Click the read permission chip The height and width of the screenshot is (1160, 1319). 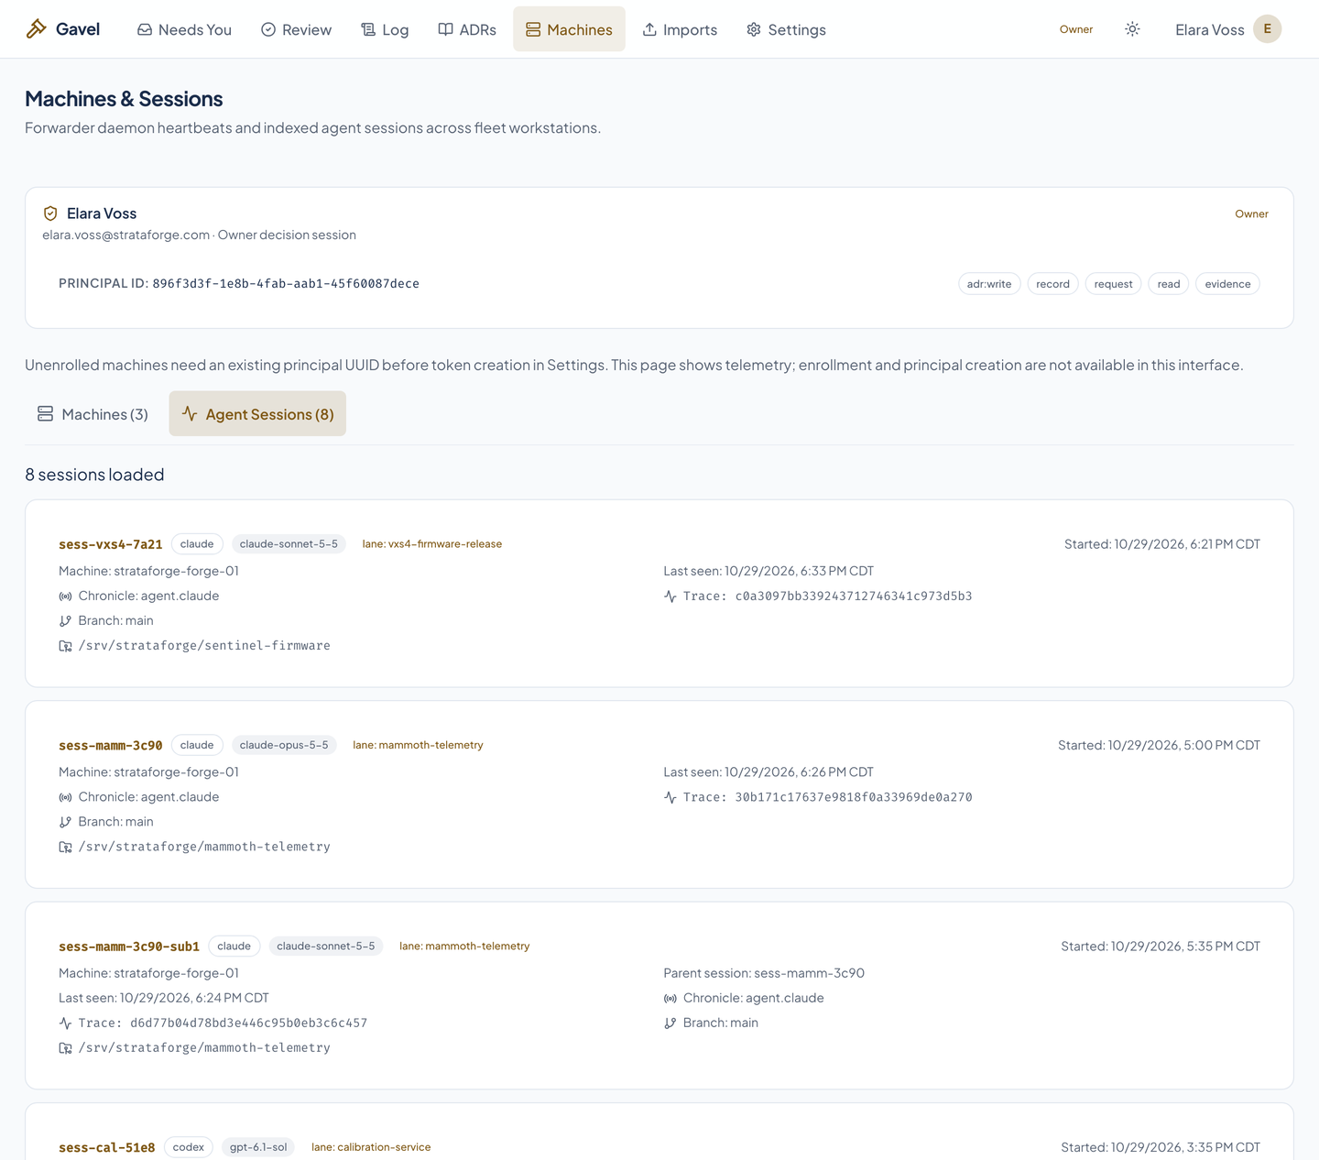[x=1169, y=284]
